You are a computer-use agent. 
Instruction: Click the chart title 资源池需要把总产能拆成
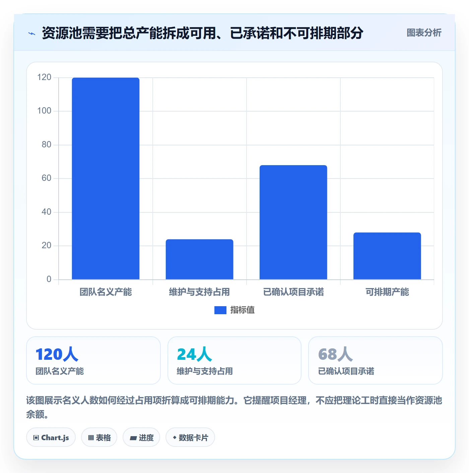click(203, 33)
